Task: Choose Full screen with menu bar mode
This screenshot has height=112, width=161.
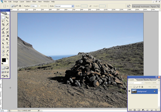Action: pos(5,72)
